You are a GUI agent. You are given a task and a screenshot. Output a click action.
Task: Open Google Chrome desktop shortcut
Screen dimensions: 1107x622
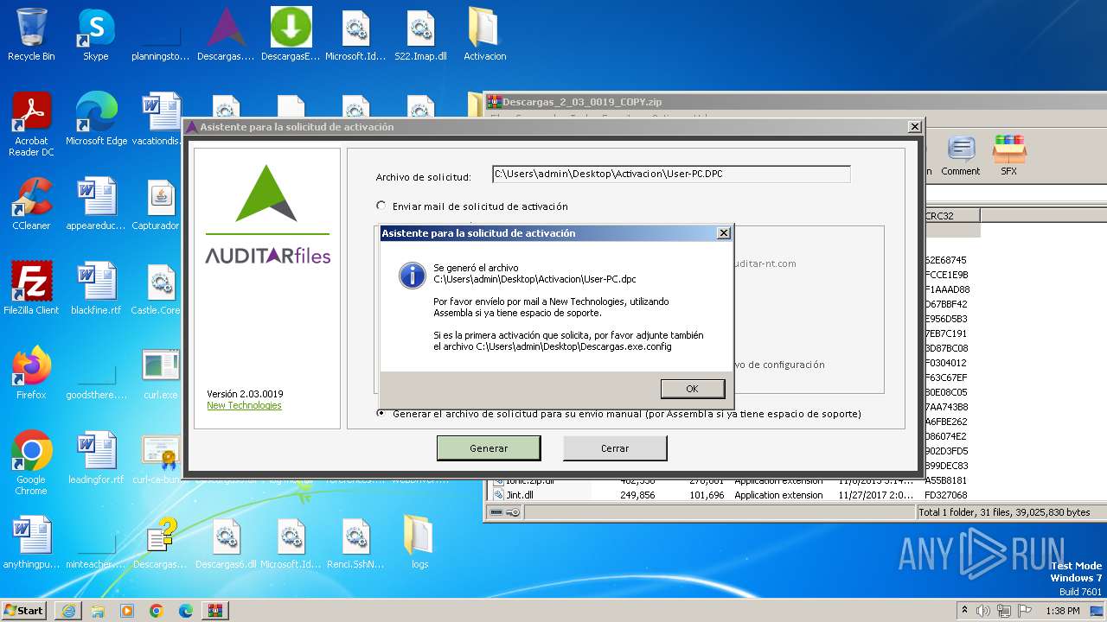31,463
